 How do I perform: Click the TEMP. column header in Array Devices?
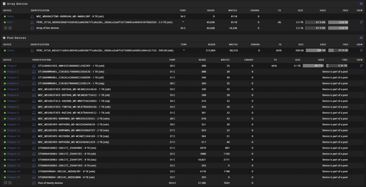click(183, 11)
